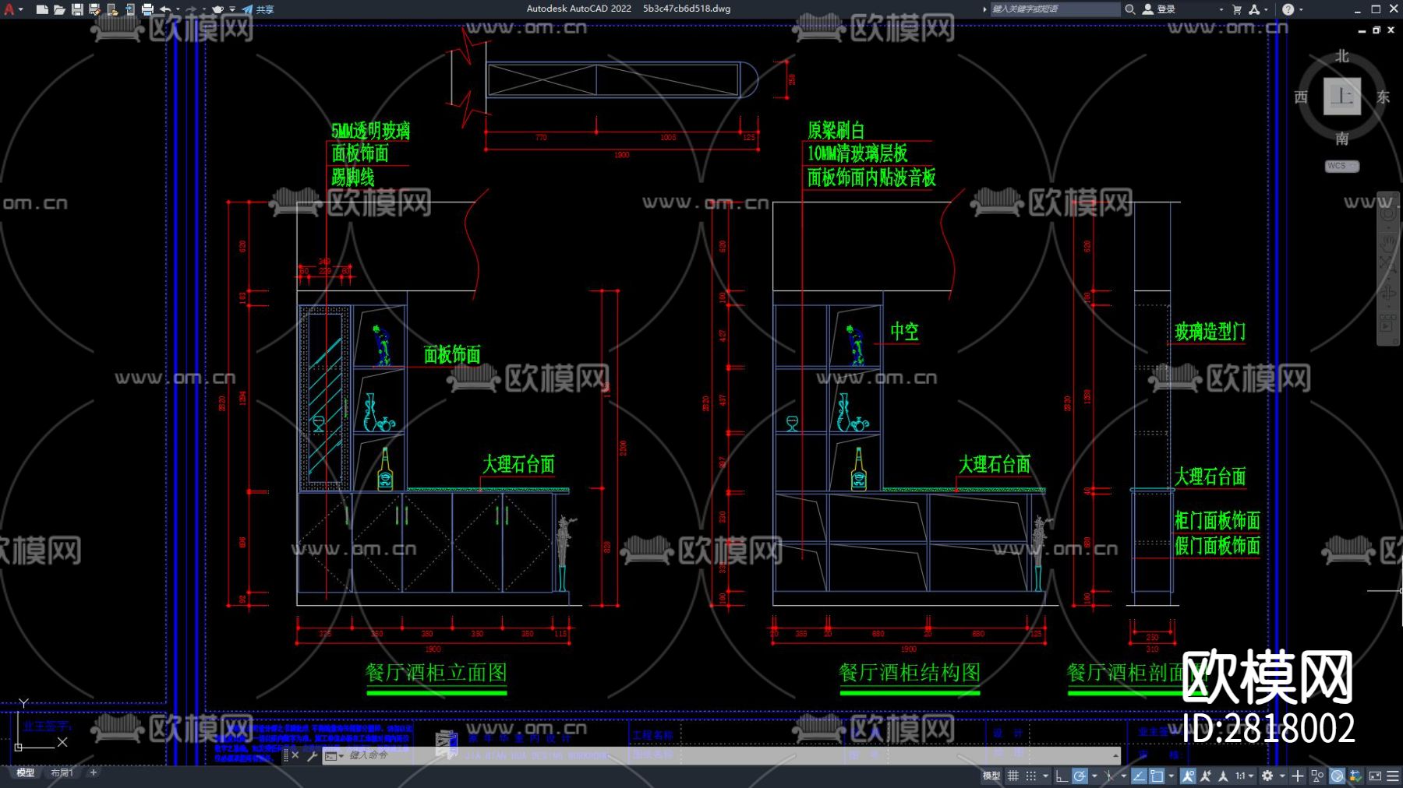Image resolution: width=1403 pixels, height=788 pixels.
Task: Open polar tracking angle dropdown
Action: [1094, 776]
